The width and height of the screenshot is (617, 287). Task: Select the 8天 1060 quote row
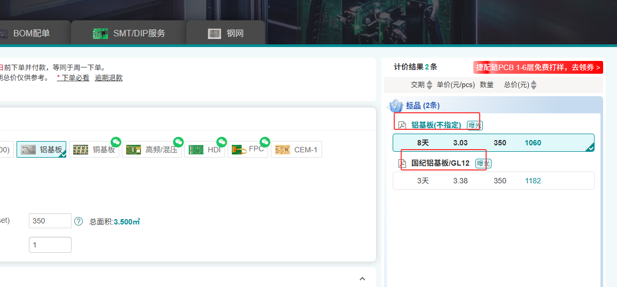[494, 143]
